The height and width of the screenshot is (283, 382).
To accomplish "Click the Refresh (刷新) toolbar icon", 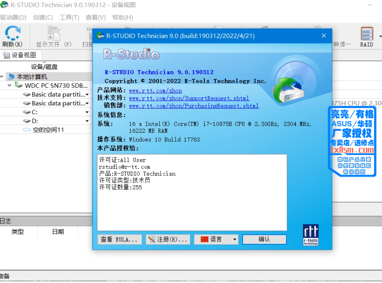I will pos(13,33).
